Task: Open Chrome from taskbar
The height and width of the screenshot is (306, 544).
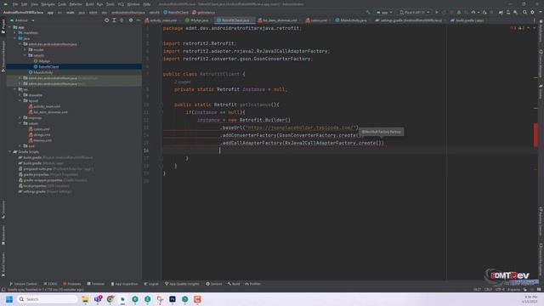Action: click(110, 299)
